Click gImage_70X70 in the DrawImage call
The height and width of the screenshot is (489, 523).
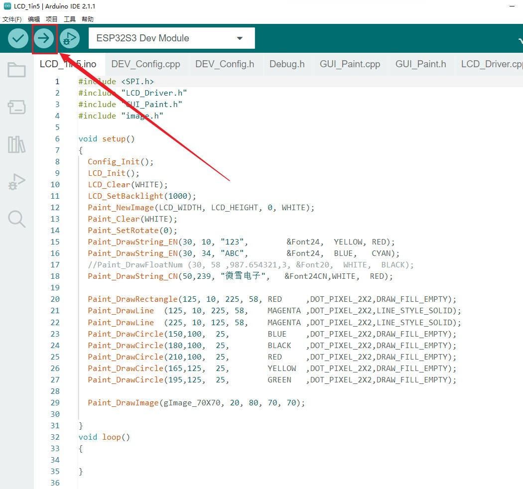pos(192,403)
